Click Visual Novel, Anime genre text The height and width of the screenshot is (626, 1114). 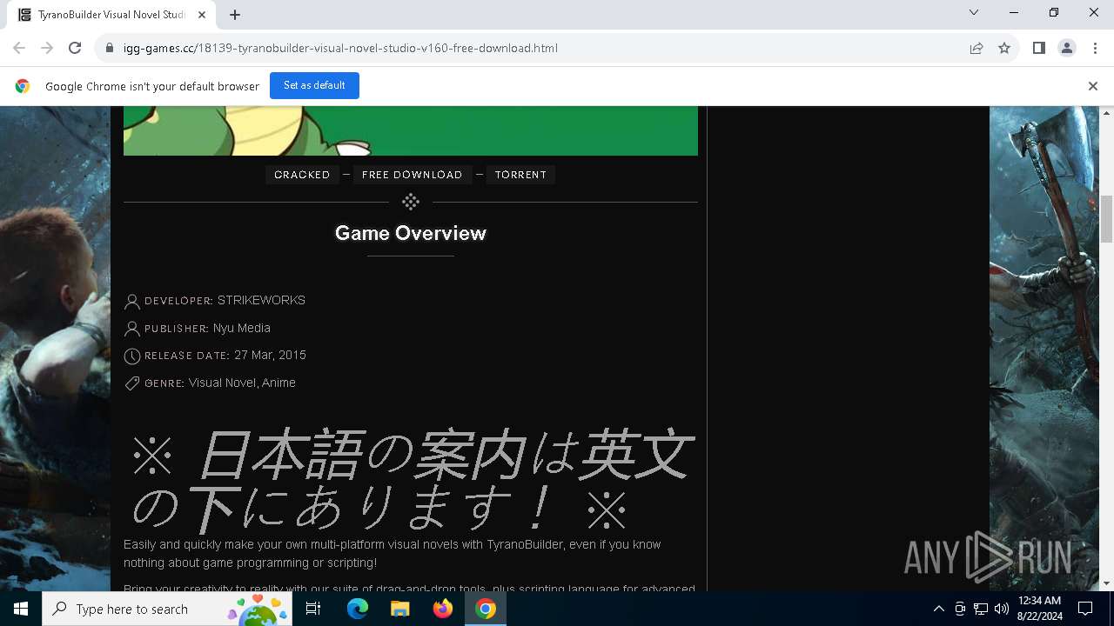(x=242, y=383)
